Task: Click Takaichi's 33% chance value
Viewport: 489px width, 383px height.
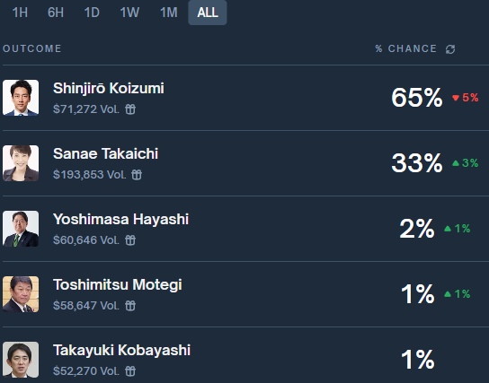Action: 417,163
